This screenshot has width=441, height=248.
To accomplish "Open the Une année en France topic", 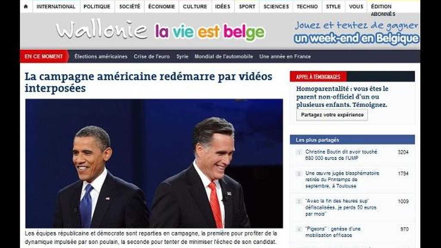I will coord(285,56).
